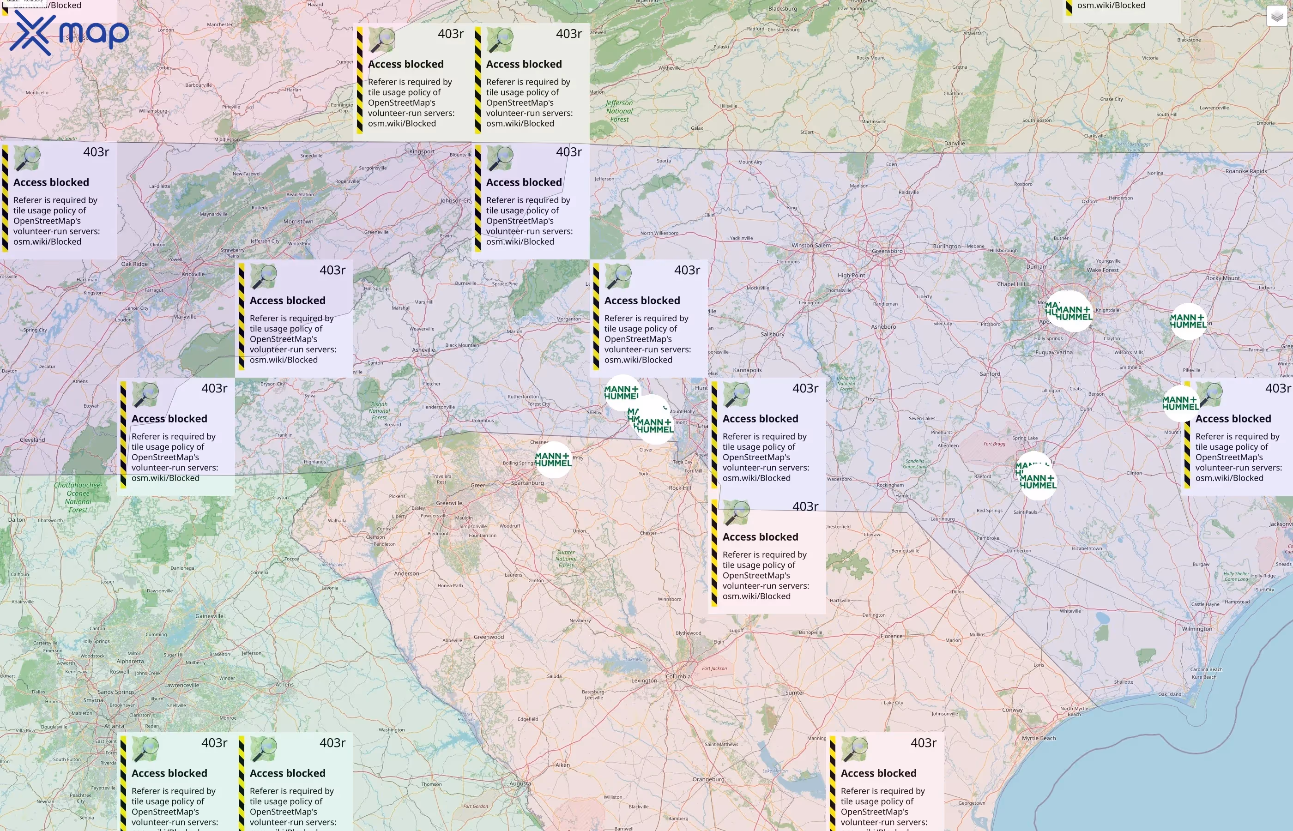
Task: Click the Gainesville city label
Action: pyautogui.click(x=209, y=616)
